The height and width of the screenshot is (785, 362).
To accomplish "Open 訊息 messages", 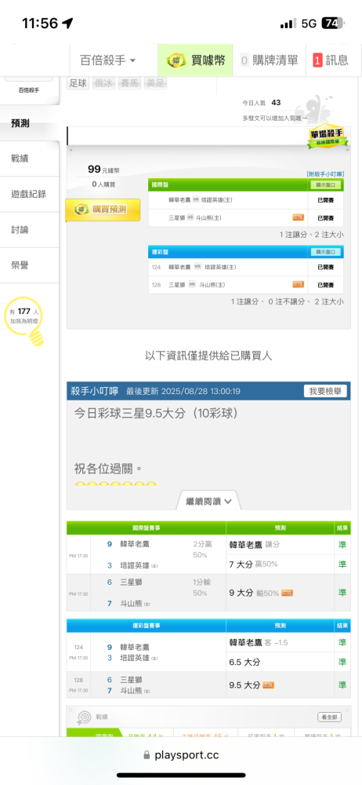I will point(331,60).
